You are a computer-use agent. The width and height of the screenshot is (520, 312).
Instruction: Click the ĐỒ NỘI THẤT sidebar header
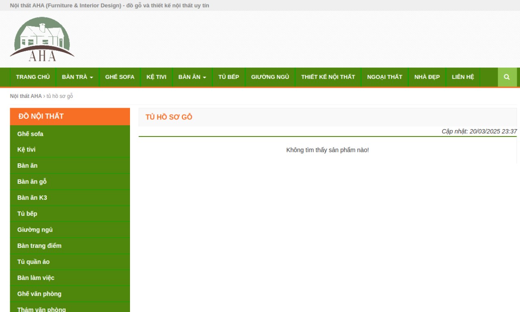[70, 116]
